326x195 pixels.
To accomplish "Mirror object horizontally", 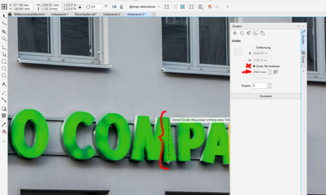I will pyautogui.click(x=114, y=7).
